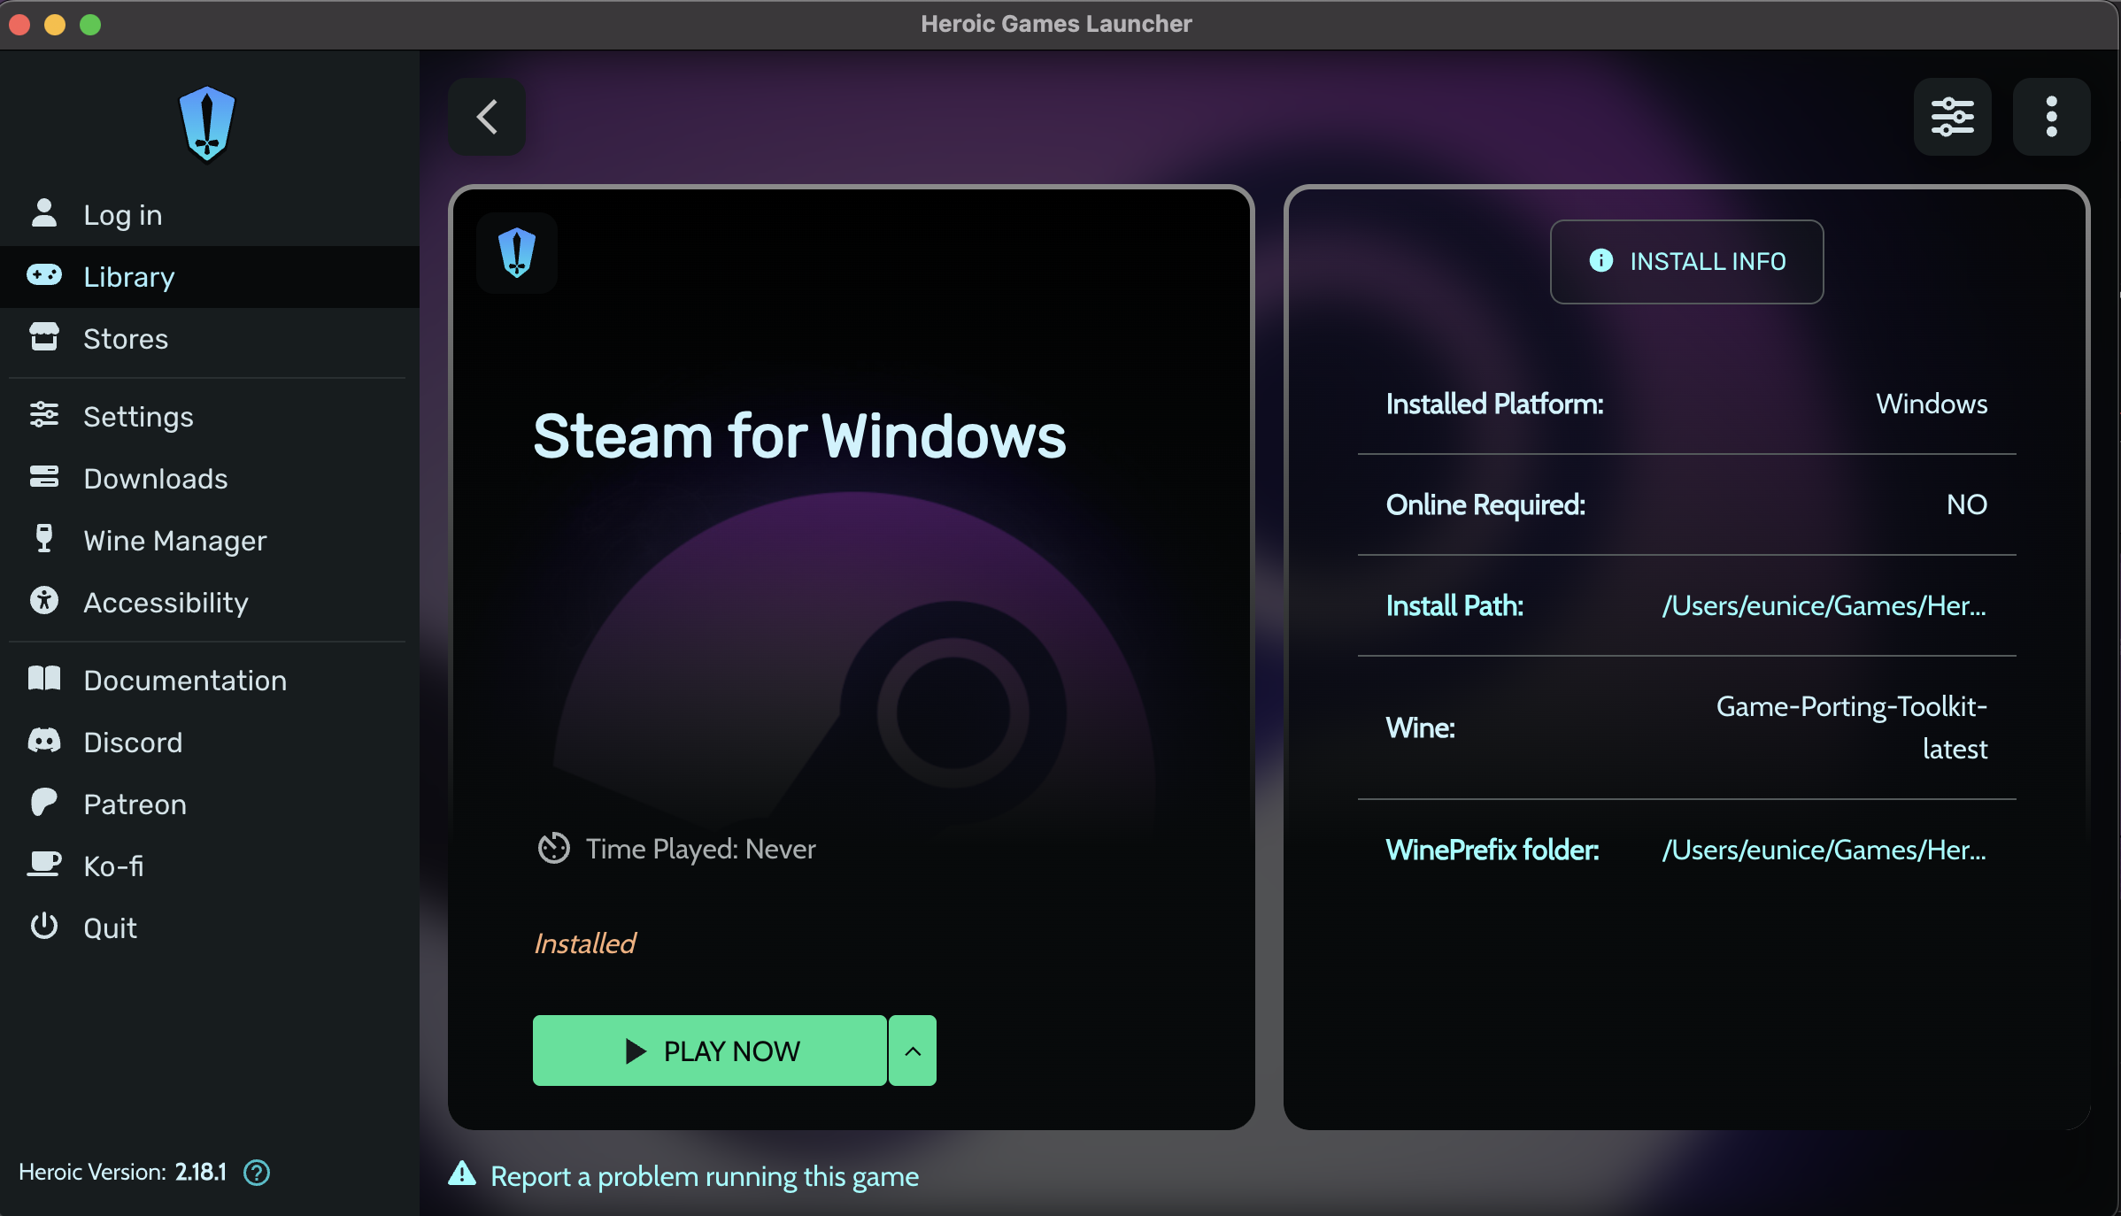Switch to the Settings section
Viewport: 2121px width, 1216px height.
(138, 416)
